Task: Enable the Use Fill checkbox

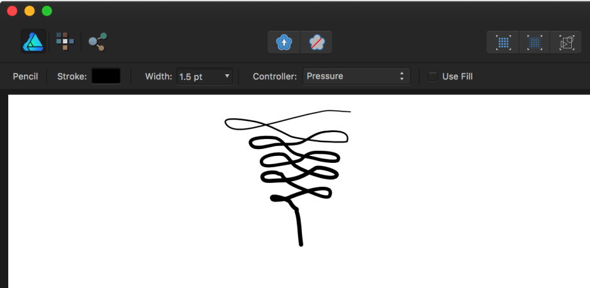Action: (x=433, y=77)
